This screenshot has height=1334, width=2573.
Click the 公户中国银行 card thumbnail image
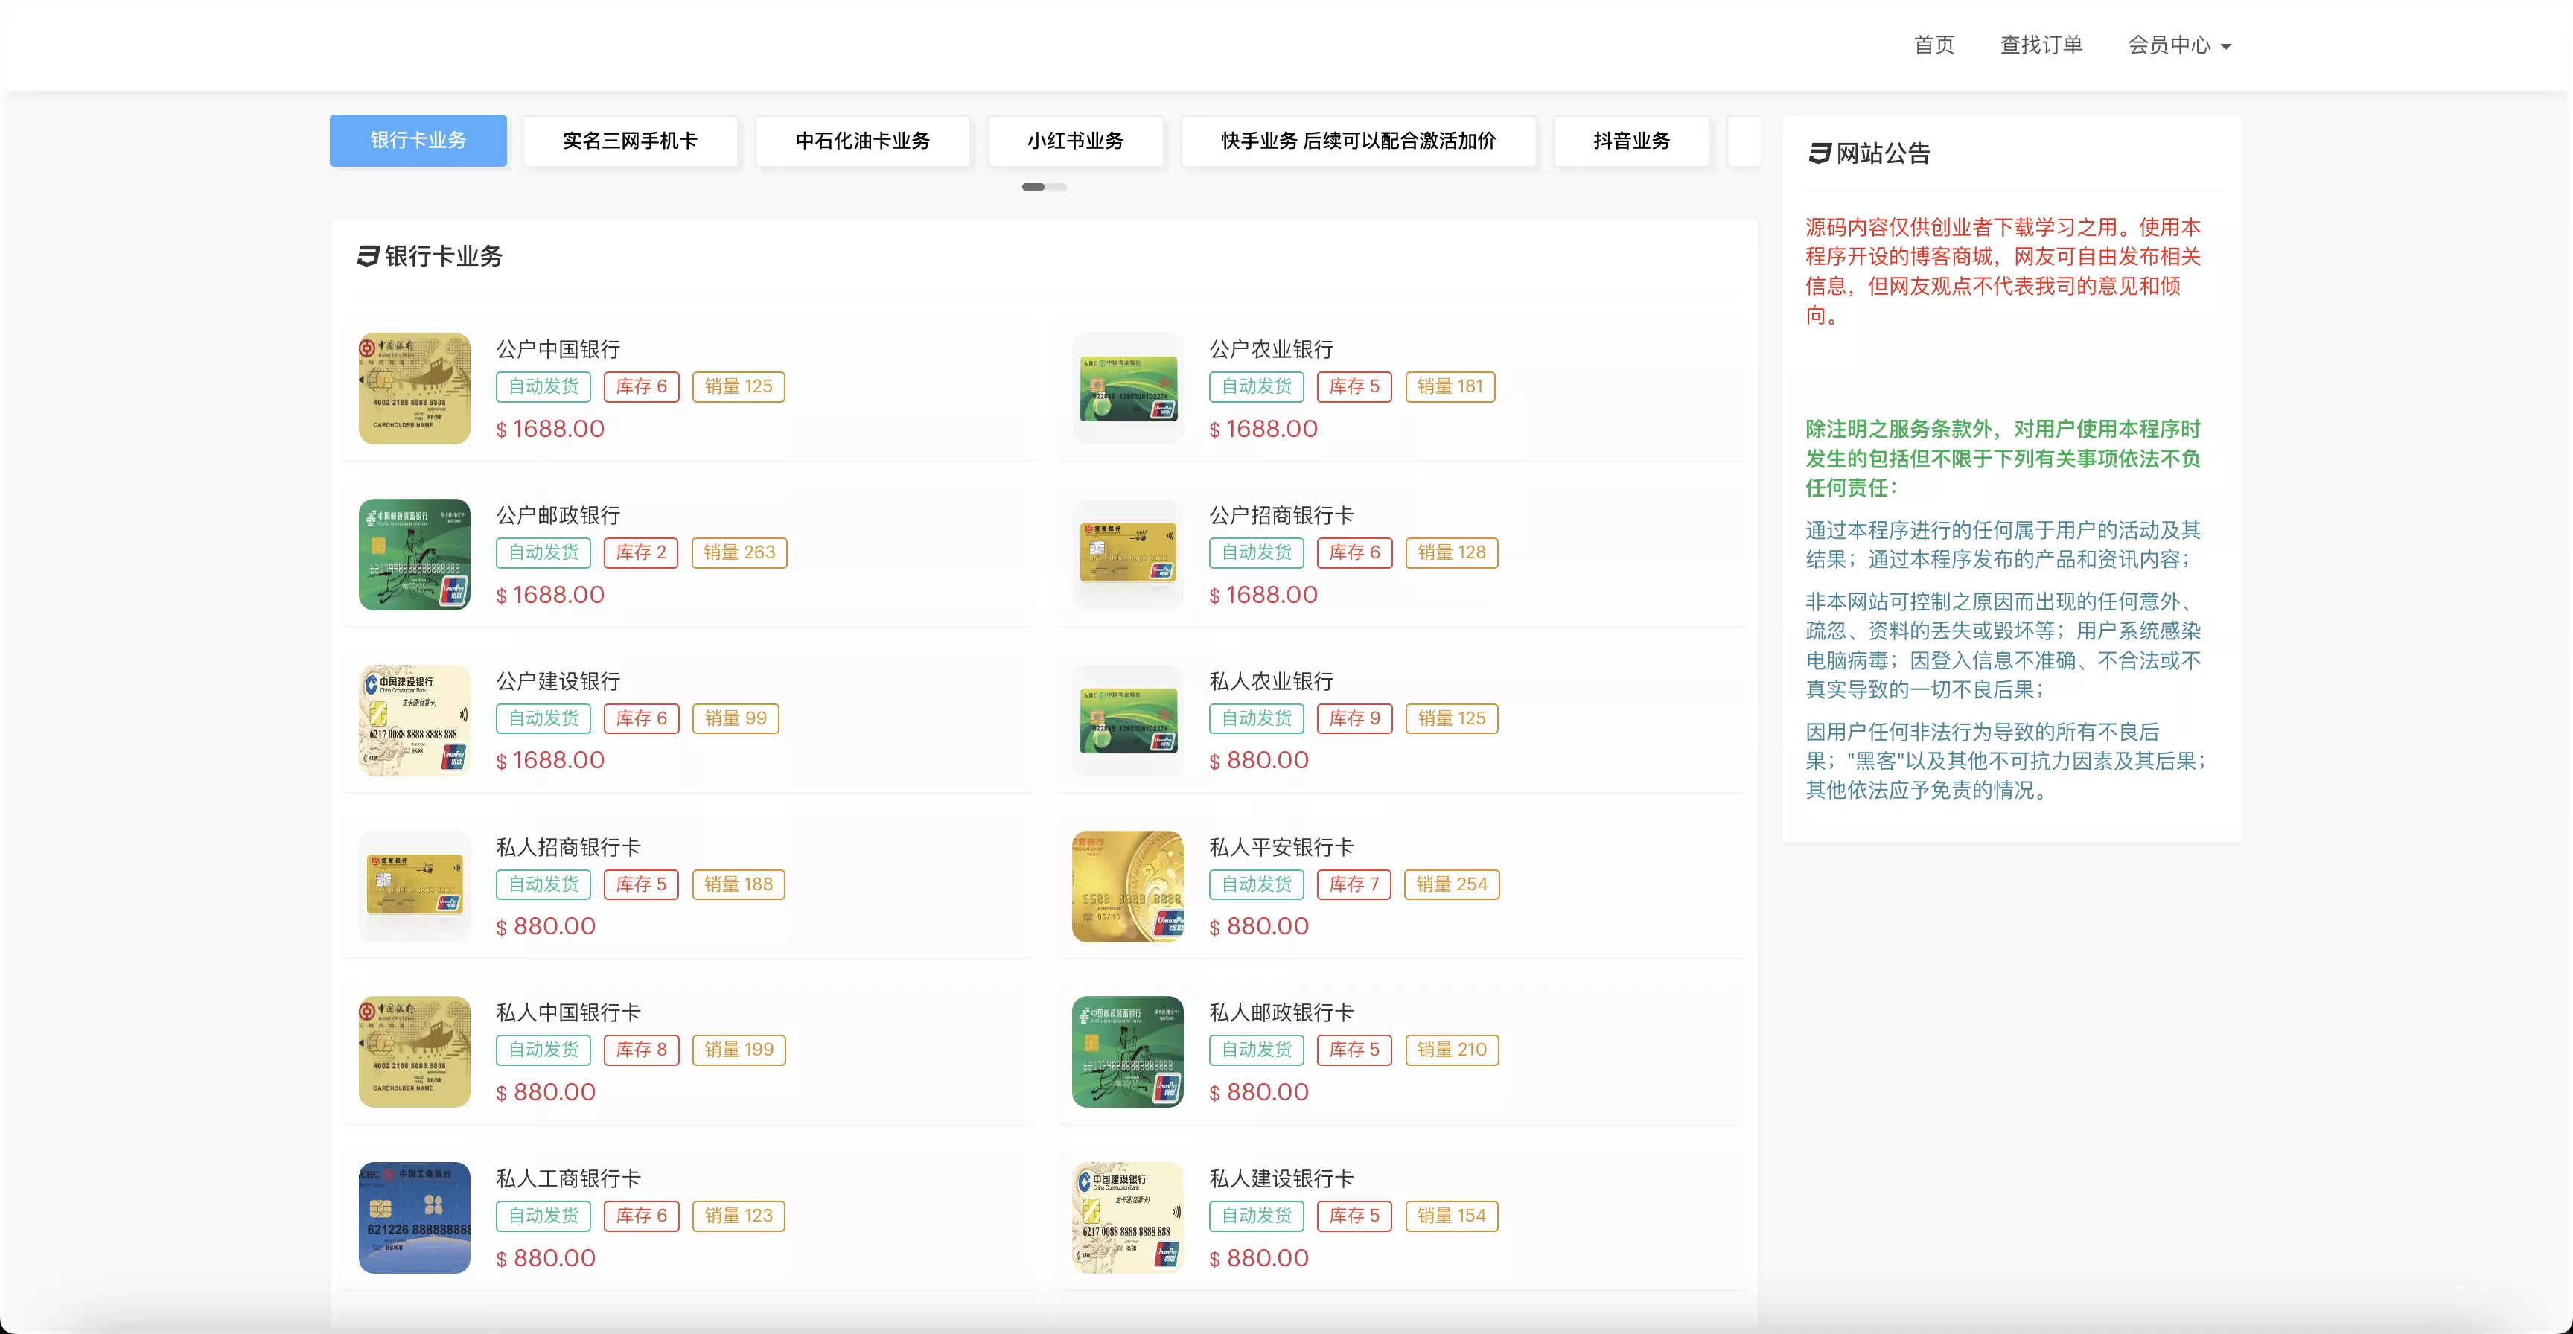[x=413, y=389]
